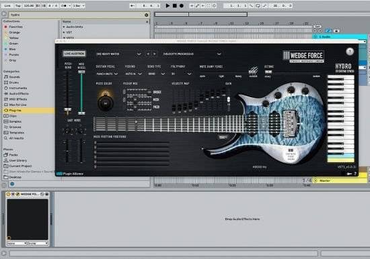
Task: Toggle the Link button in the control bar
Action: point(7,5)
